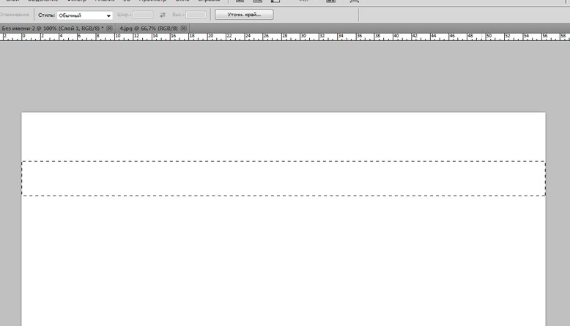Click the gray pasteboard above the canvas
Screen dimensions: 570x326
285,75
